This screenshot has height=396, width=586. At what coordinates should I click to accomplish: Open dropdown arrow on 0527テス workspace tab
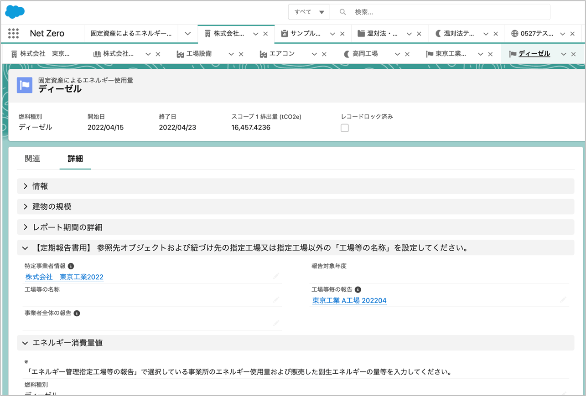[562, 34]
